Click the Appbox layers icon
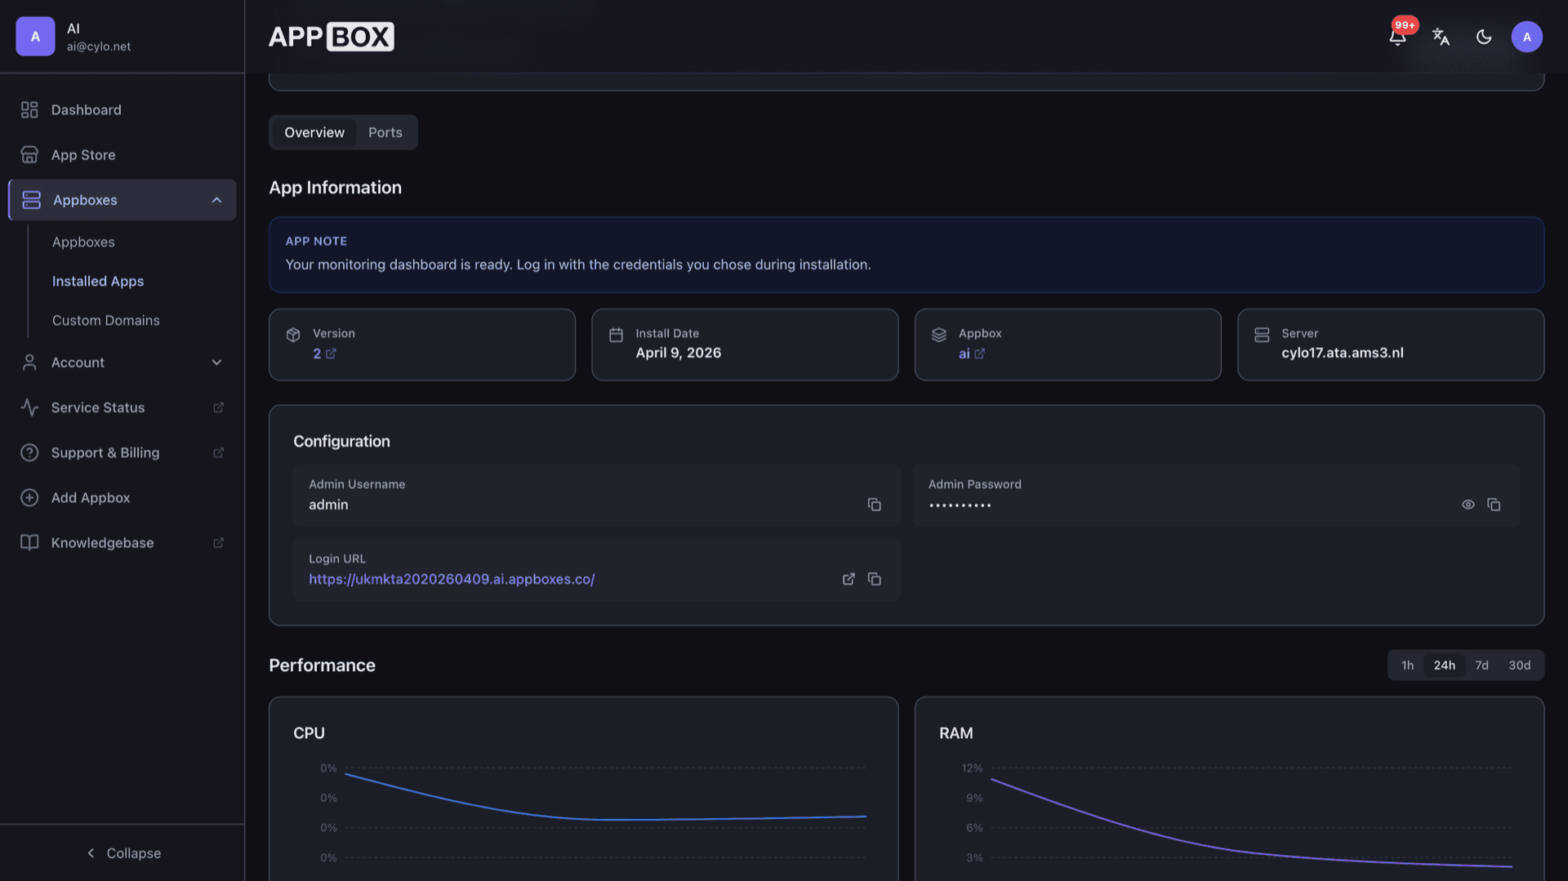The image size is (1568, 881). pos(939,335)
